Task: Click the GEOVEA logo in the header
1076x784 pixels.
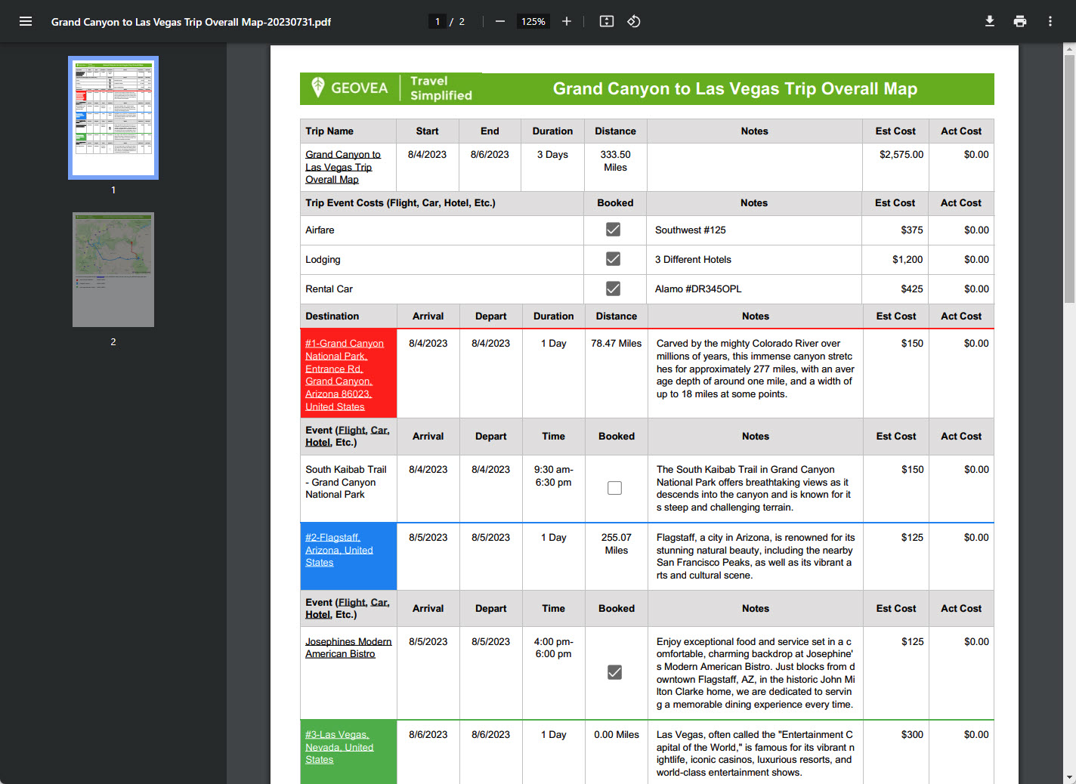Action: (347, 88)
